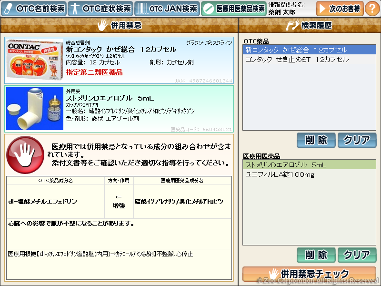Run the 併用禁忌チェック button
This screenshot has width=381, height=286.
(x=309, y=274)
